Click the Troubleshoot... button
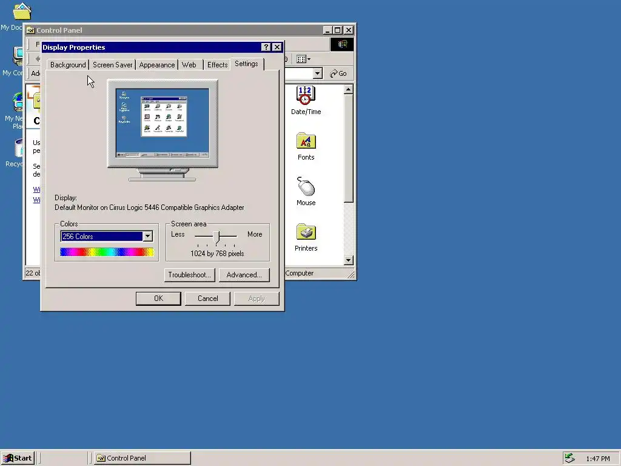Viewport: 621px width, 466px height. click(x=189, y=275)
